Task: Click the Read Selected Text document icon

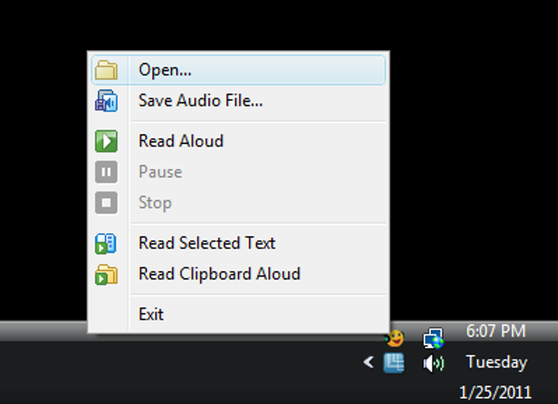Action: (106, 244)
